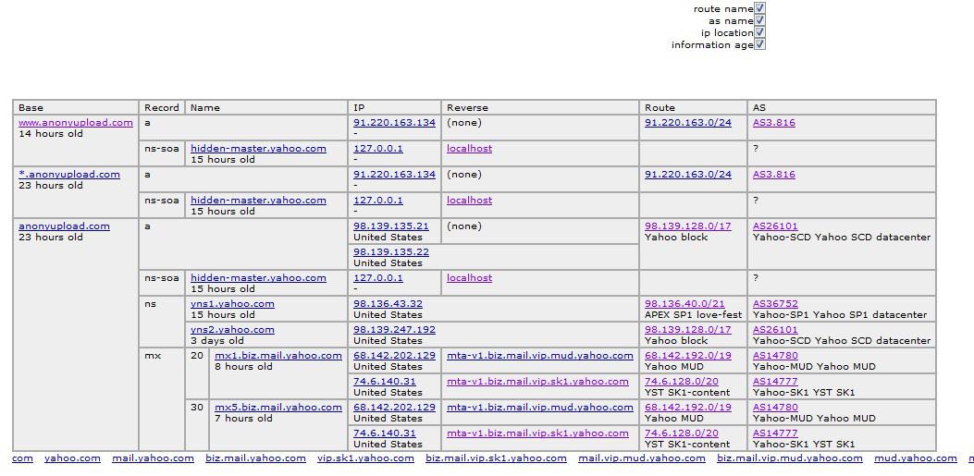This screenshot has height=476, width=974.
Task: Open the mx1.biz.mail.yahoo.com mail server link
Action: pyautogui.click(x=278, y=356)
